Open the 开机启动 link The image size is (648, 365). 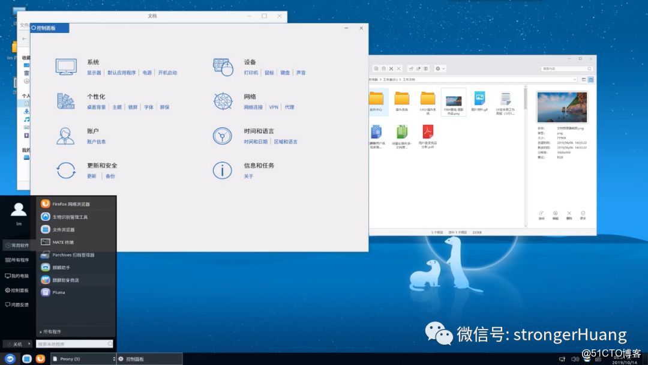pyautogui.click(x=167, y=73)
